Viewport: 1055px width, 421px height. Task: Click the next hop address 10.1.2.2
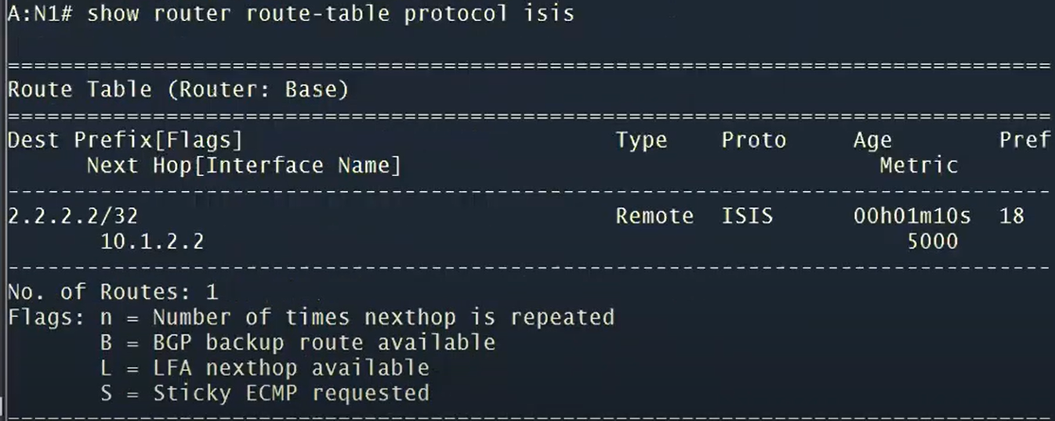(x=152, y=241)
